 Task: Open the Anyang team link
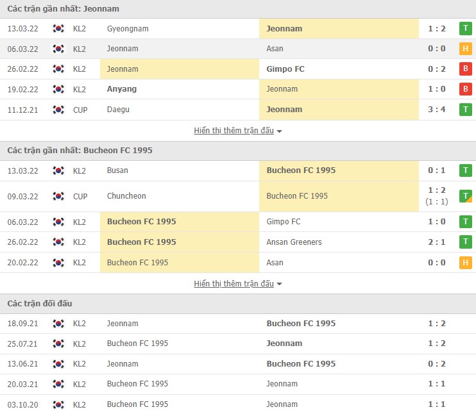click(122, 89)
